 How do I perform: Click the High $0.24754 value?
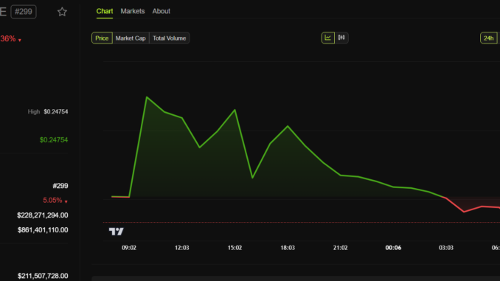pyautogui.click(x=56, y=111)
